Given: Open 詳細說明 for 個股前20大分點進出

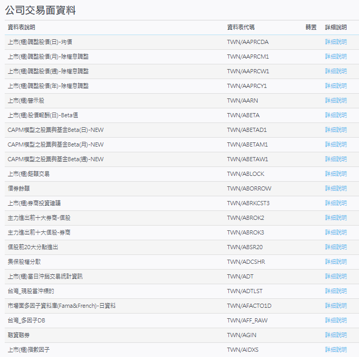Looking at the screenshot, I should pyautogui.click(x=335, y=247).
